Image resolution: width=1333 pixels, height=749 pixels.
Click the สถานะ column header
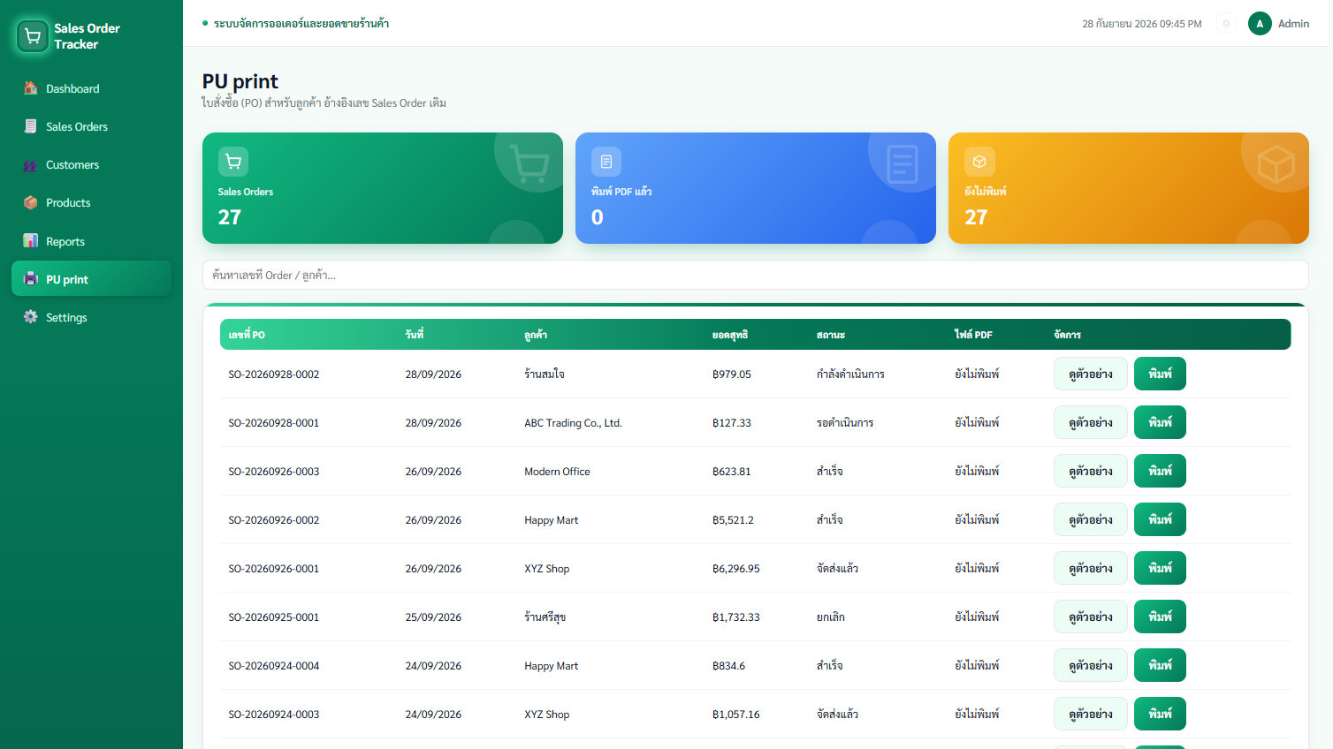tap(831, 335)
